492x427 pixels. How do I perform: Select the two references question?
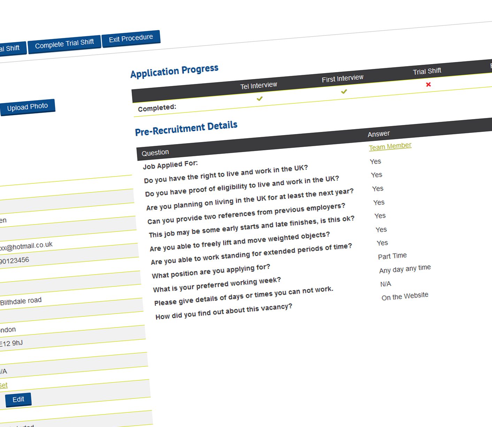[x=246, y=214]
